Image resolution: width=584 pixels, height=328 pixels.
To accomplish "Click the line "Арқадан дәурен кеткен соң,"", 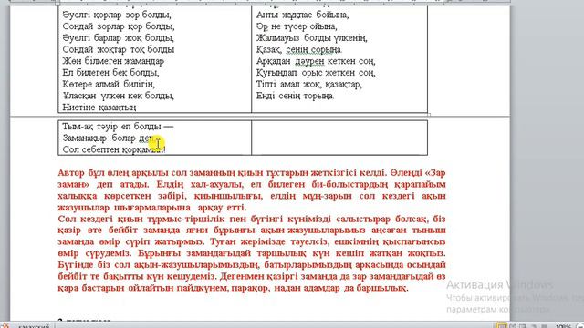I will 316,61.
